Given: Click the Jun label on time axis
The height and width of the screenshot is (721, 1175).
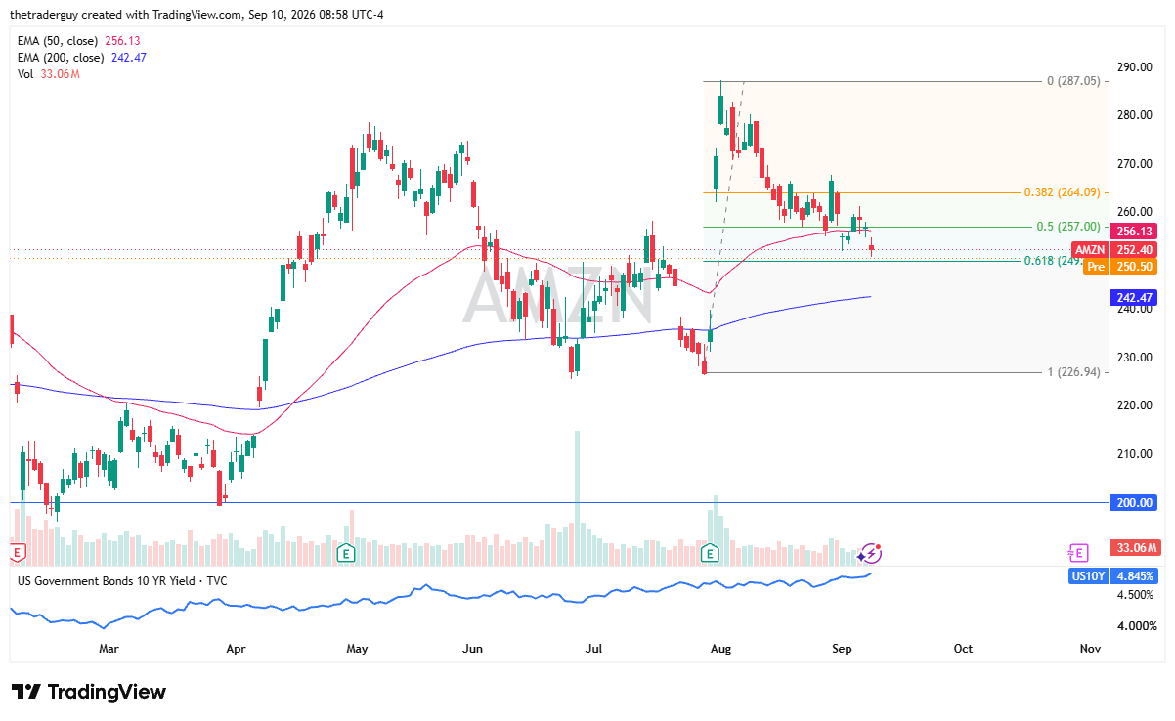Looking at the screenshot, I should click(x=473, y=648).
